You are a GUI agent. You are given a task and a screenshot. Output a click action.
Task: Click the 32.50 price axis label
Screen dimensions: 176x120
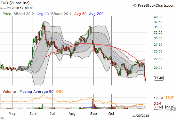pyautogui.click(x=158, y=33)
